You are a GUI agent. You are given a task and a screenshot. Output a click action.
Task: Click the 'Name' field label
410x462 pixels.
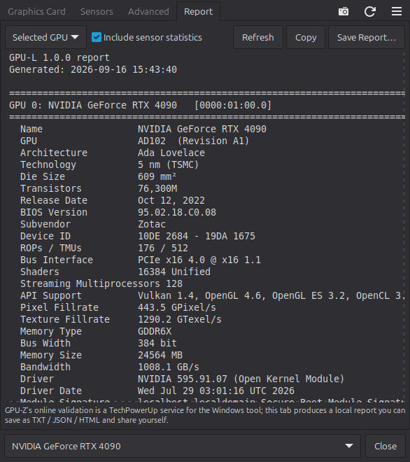click(x=31, y=129)
